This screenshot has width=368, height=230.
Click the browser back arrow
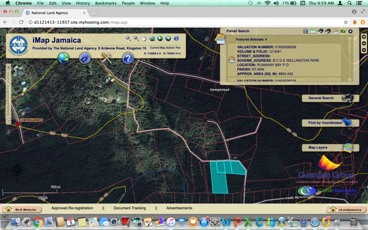pos(5,22)
